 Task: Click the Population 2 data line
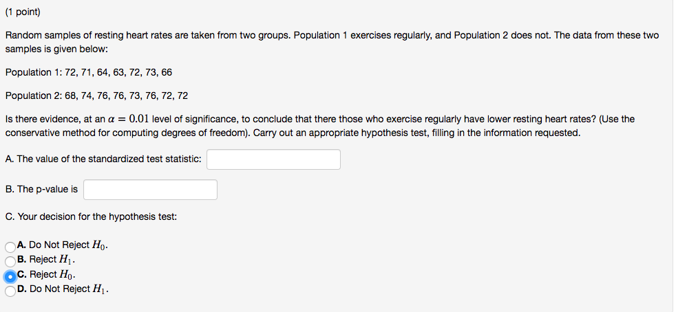pos(96,96)
